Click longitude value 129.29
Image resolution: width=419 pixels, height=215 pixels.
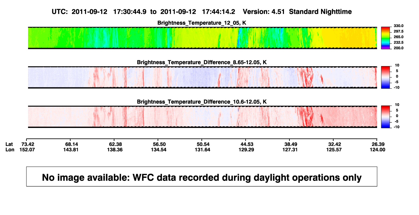tap(246, 150)
